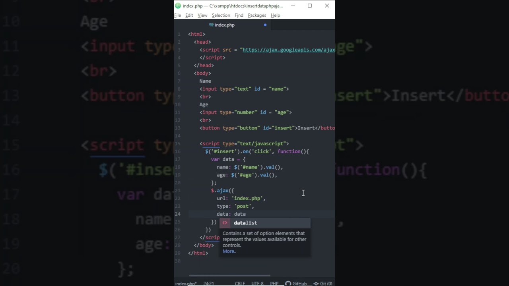Maximize the Atom window
Screen dimensions: 509x286
click(x=310, y=6)
